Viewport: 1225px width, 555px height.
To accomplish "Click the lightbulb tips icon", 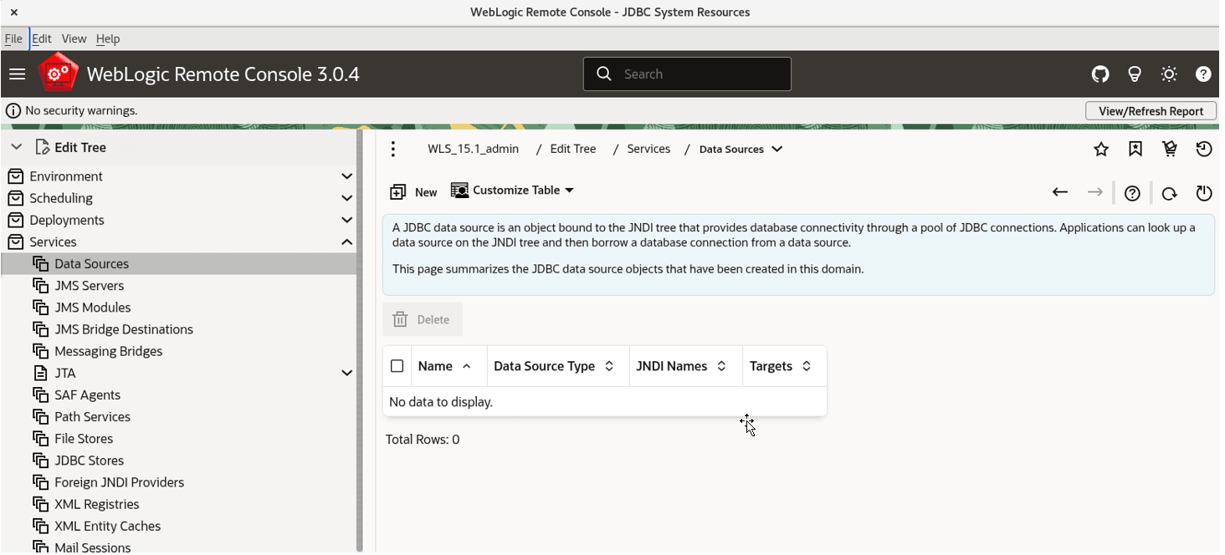I will (1135, 74).
